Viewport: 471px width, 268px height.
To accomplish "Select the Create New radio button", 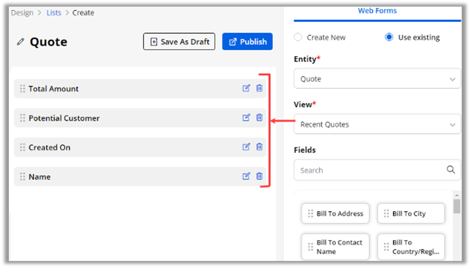I will point(298,37).
